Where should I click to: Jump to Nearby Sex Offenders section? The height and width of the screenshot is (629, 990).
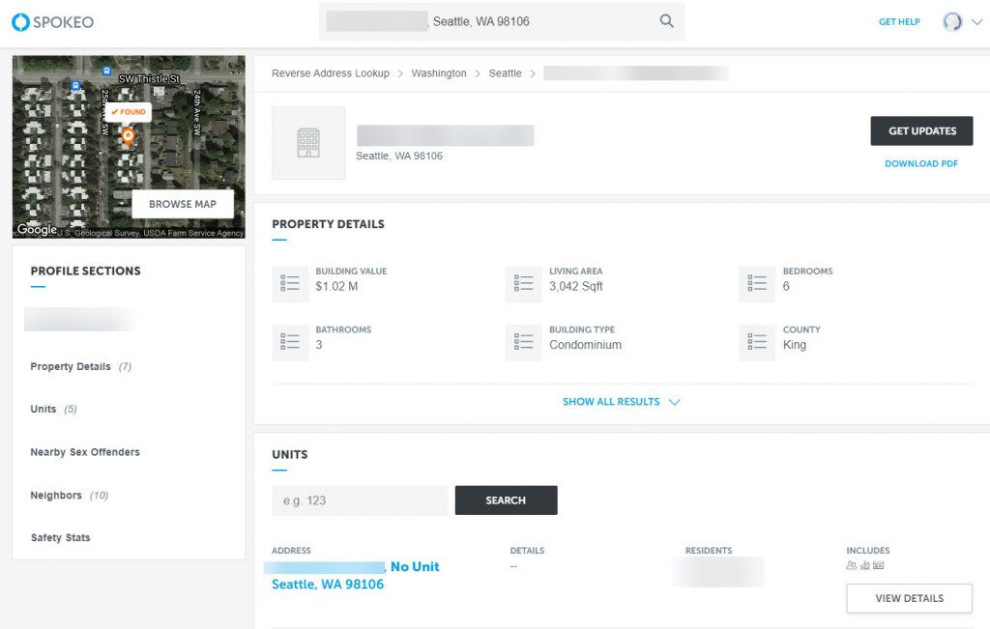point(85,452)
